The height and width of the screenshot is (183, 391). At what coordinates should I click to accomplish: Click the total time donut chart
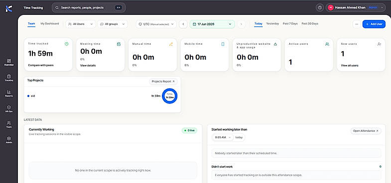(x=169, y=96)
